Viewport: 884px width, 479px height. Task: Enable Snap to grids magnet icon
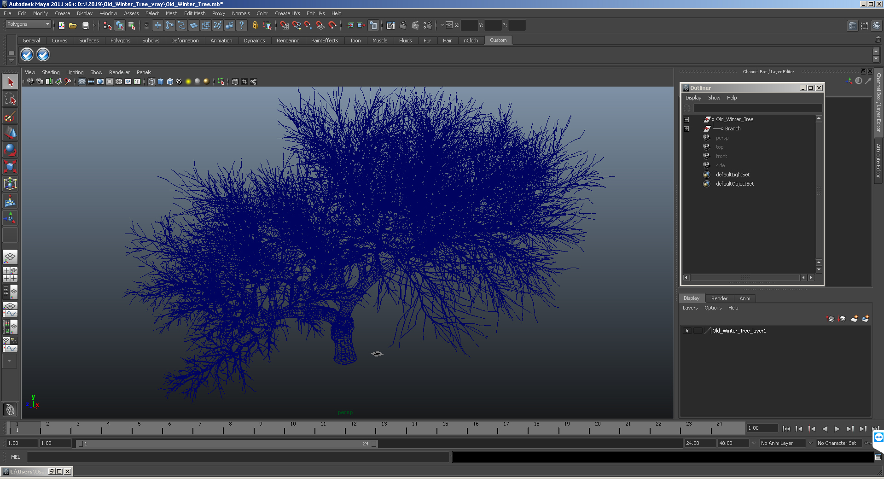(x=284, y=25)
